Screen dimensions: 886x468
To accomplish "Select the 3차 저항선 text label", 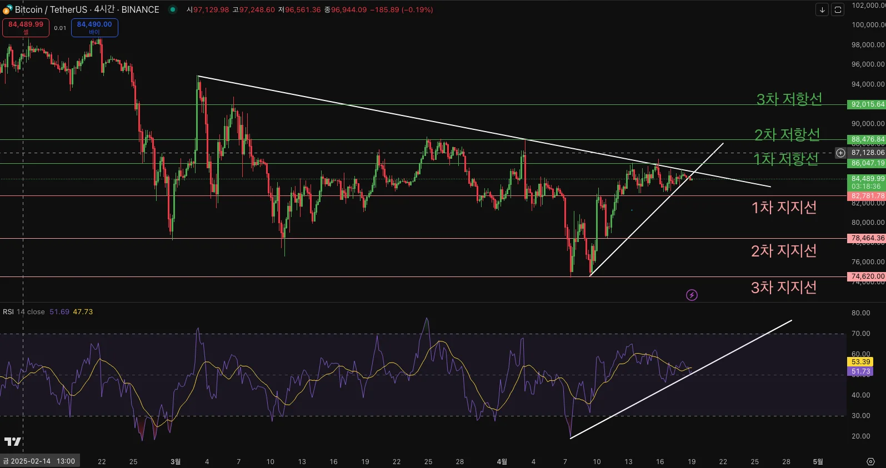I will [x=789, y=99].
